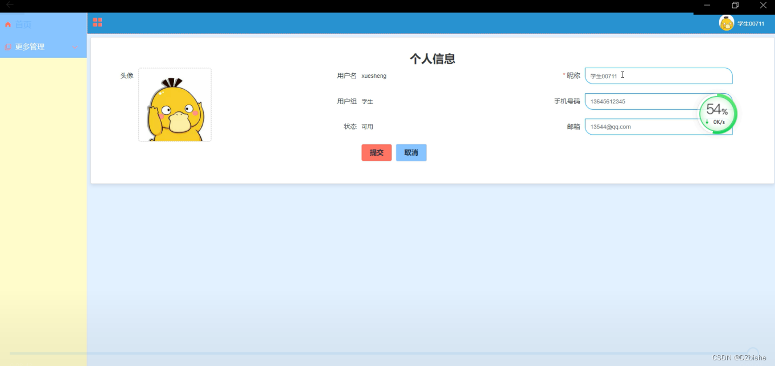This screenshot has height=366, width=775.
Task: Click the 个人信息 page heading
Action: tap(432, 59)
